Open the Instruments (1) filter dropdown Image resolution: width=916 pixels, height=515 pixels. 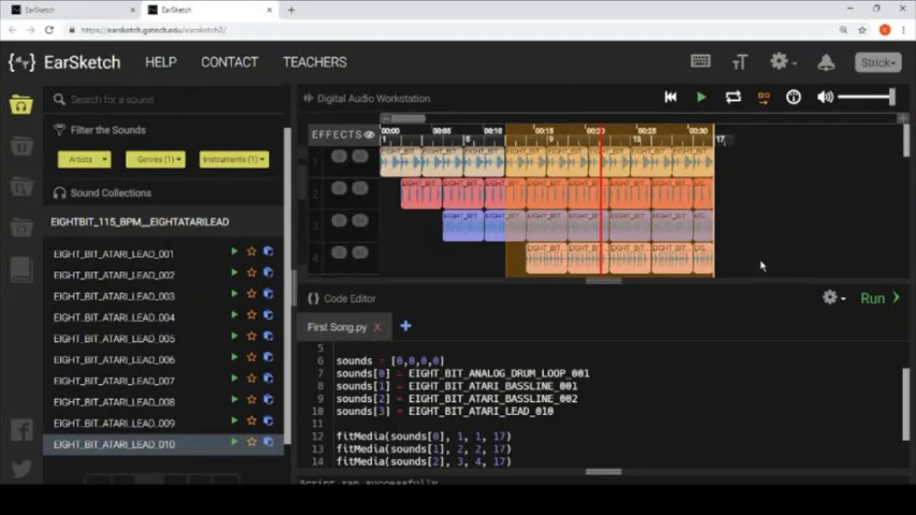(x=234, y=160)
